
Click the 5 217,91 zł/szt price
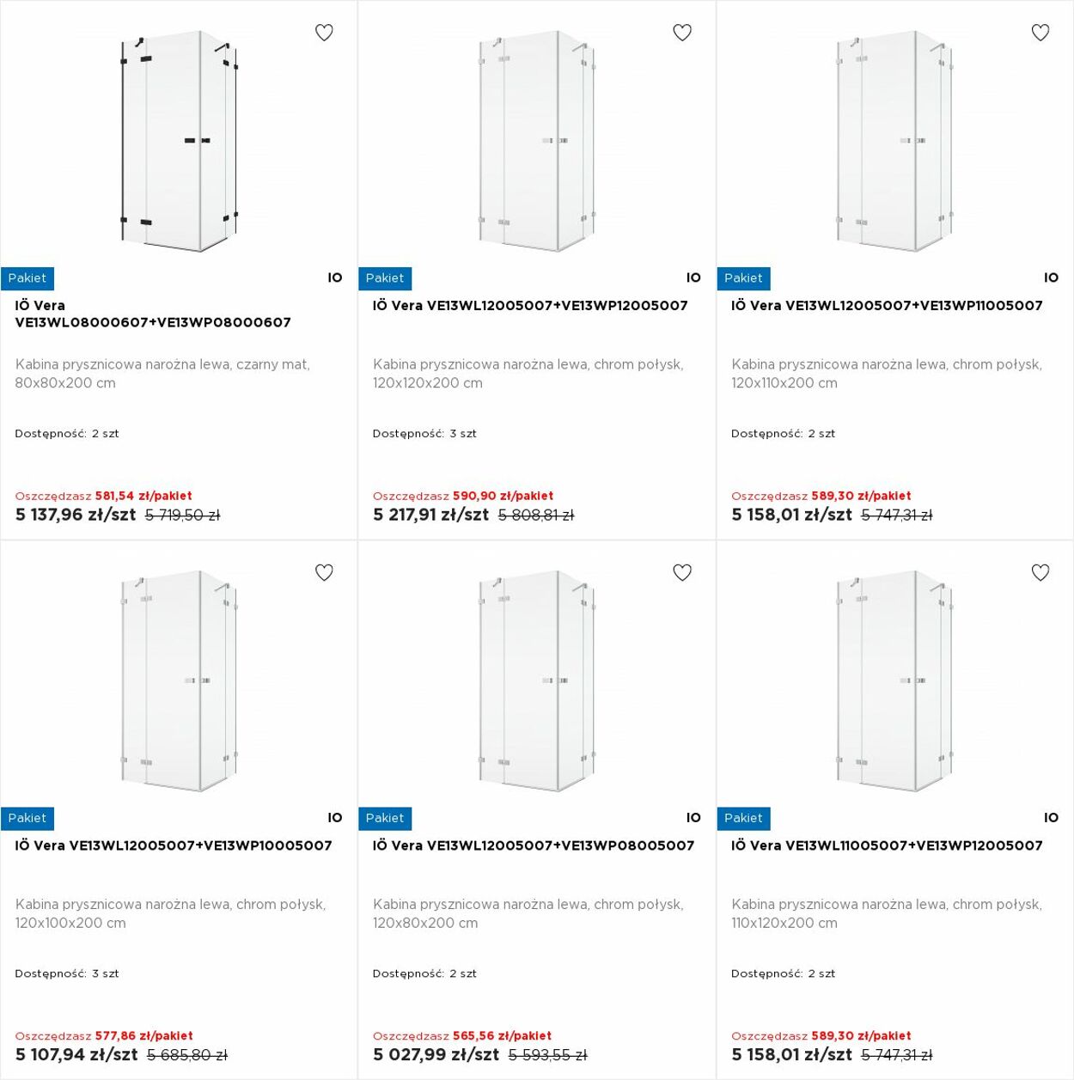(x=430, y=515)
